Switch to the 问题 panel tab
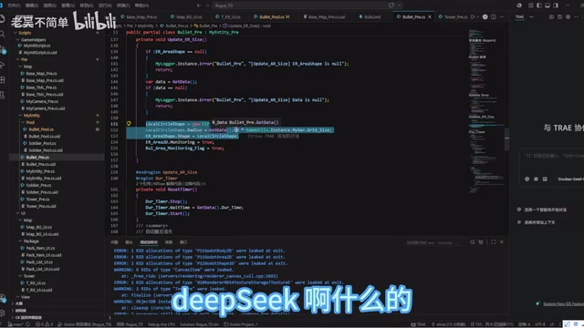 pos(115,242)
